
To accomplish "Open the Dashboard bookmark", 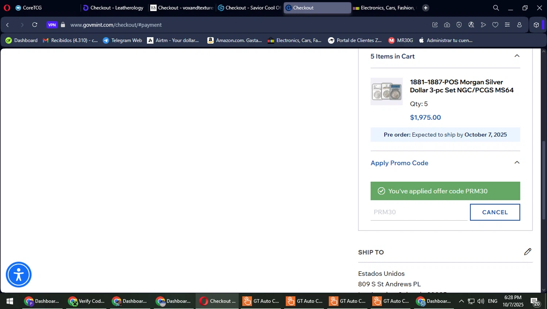I will (x=22, y=40).
